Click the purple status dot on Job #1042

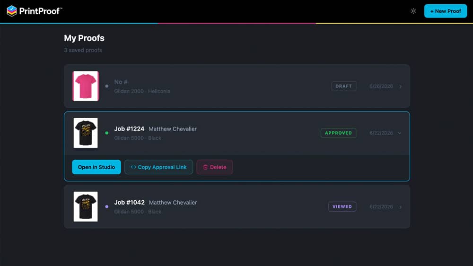click(107, 206)
